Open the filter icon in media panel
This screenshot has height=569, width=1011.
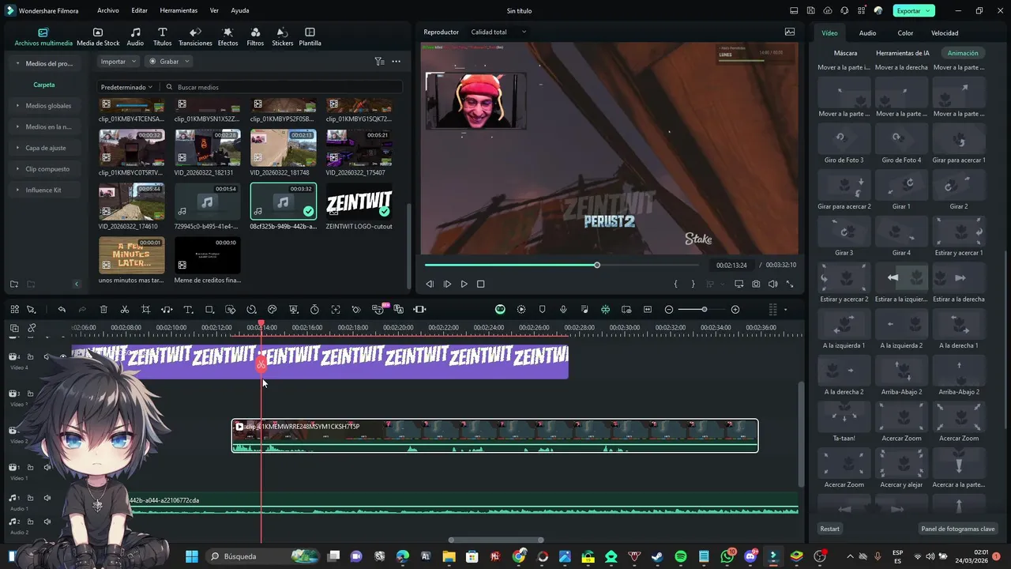(379, 61)
